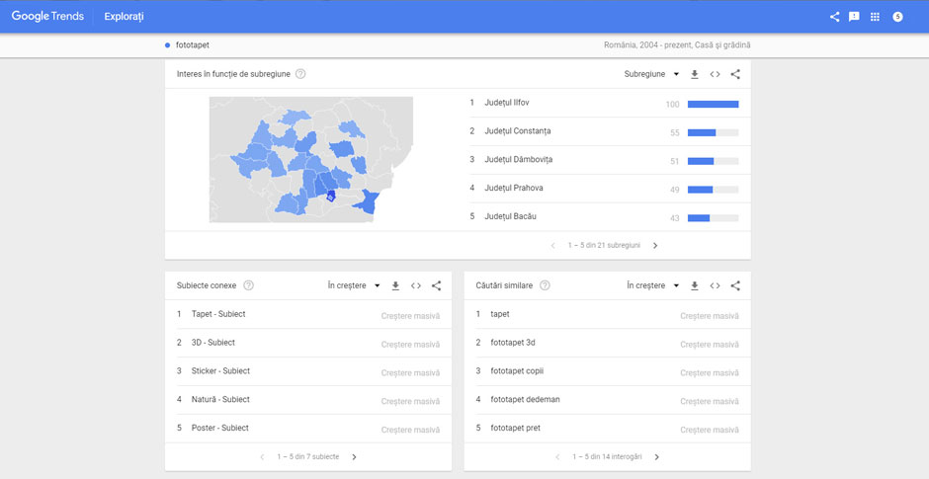
Task: Click the Google Trends logo
Action: coord(47,17)
